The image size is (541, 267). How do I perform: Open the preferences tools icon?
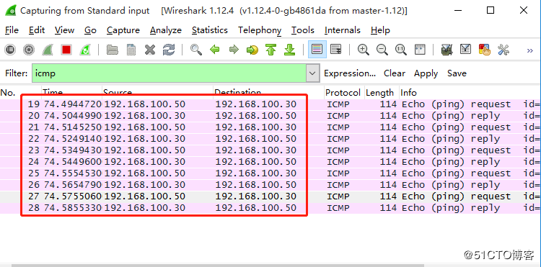[503, 50]
